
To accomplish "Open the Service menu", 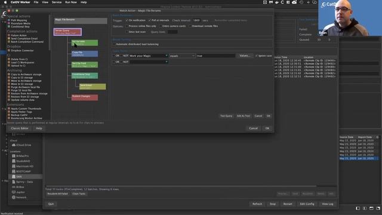I will tap(57, 2).
